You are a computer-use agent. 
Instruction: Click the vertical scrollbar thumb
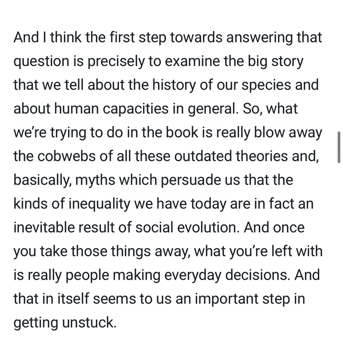(x=338, y=147)
